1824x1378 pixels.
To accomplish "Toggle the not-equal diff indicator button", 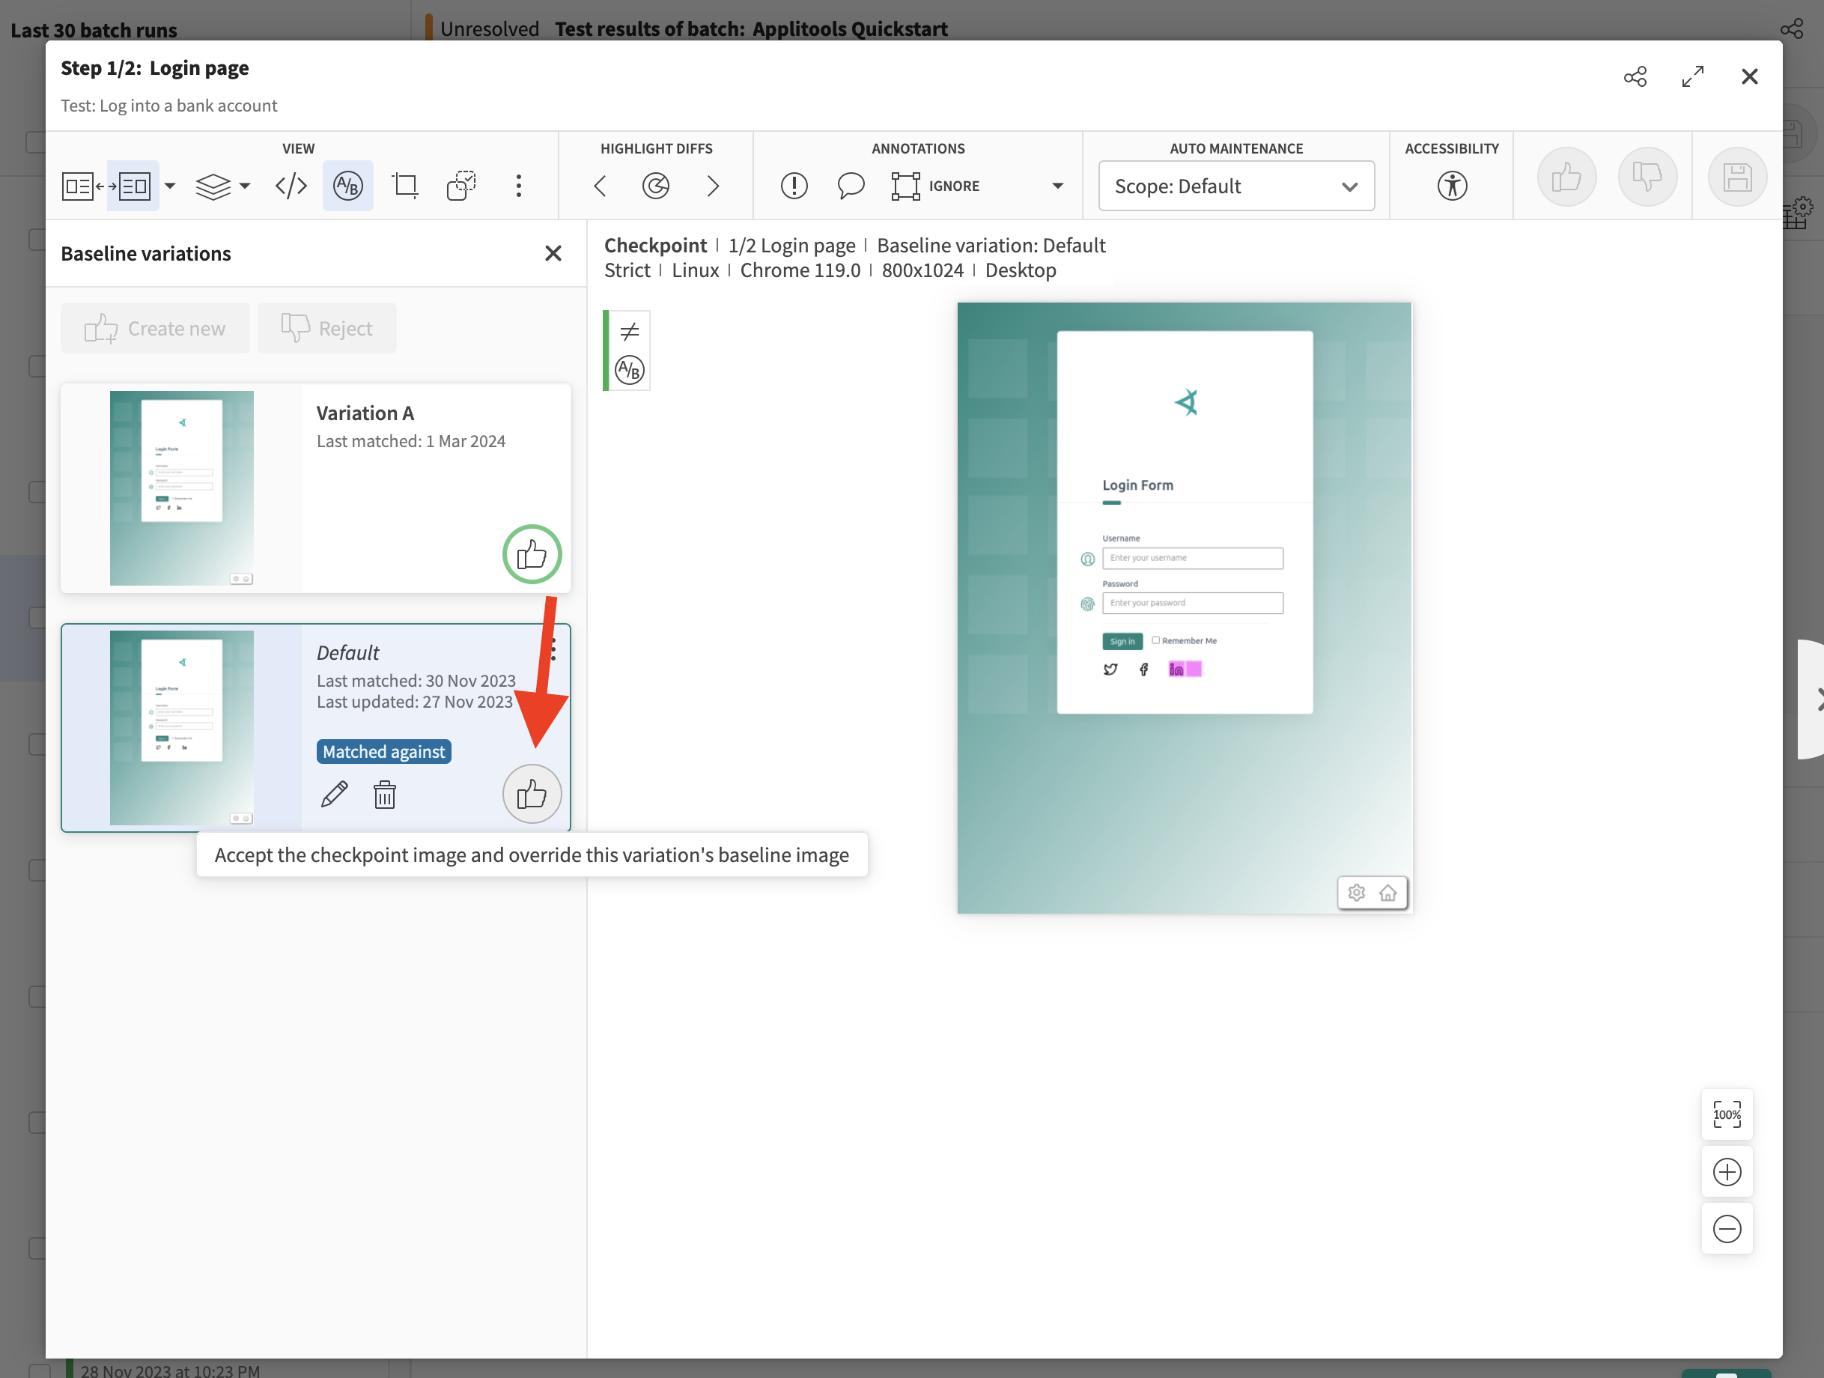I will point(629,332).
